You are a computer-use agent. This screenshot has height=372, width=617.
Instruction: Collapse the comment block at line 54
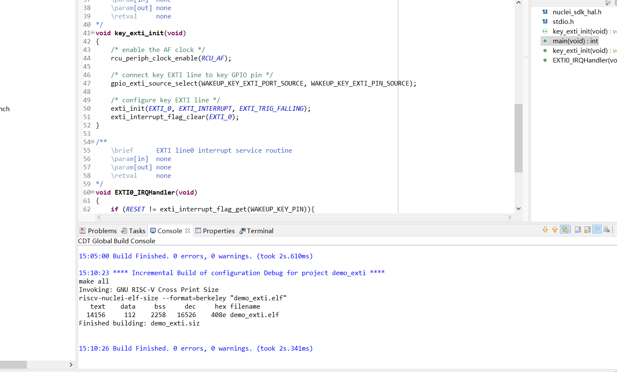[92, 142]
